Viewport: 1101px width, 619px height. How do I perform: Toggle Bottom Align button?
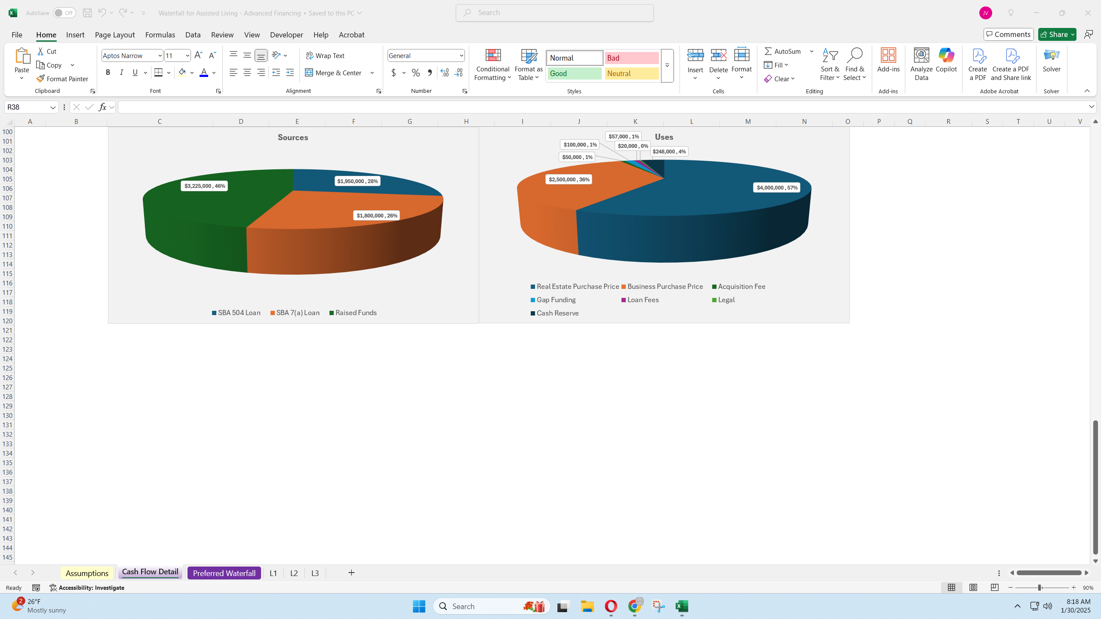tap(261, 55)
